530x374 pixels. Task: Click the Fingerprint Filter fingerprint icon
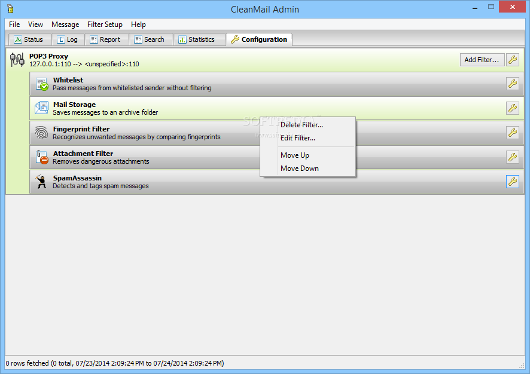coord(42,133)
